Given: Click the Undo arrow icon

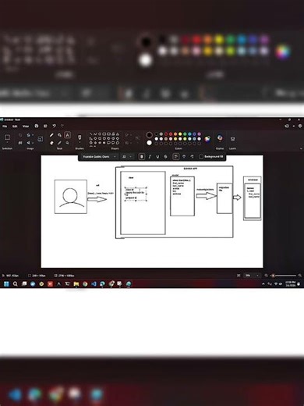Looking at the screenshot, I should [54, 126].
